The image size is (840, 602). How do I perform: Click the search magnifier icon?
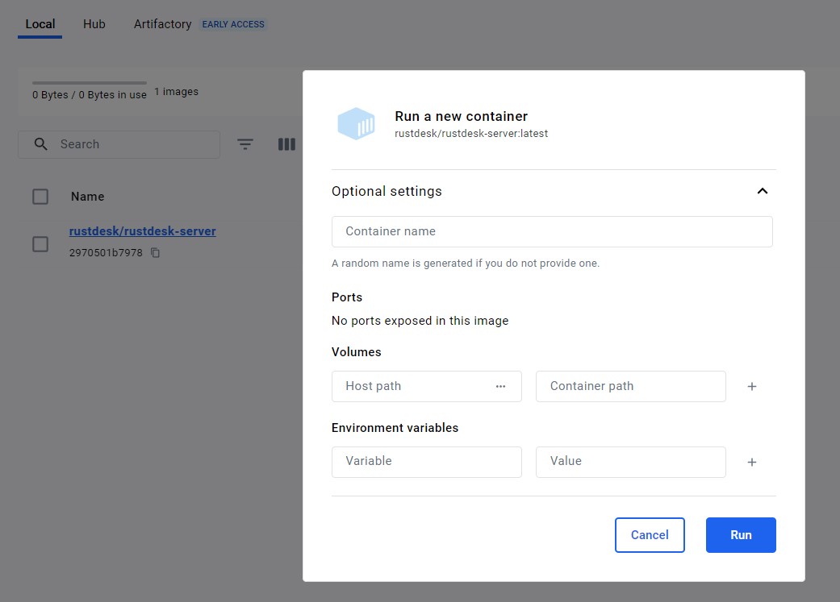tap(40, 144)
